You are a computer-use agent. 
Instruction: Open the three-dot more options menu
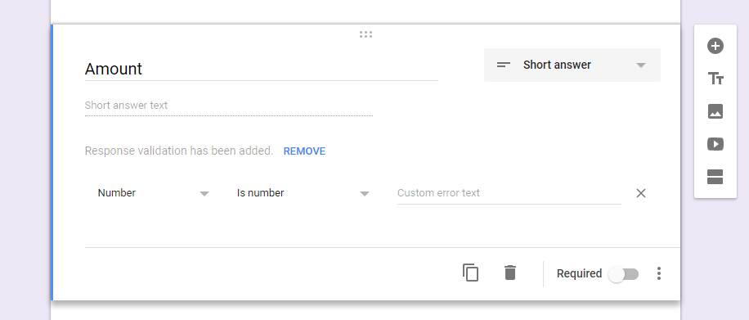(659, 273)
